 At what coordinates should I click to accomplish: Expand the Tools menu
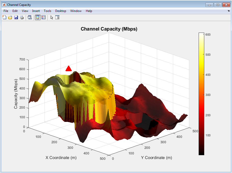click(x=47, y=11)
